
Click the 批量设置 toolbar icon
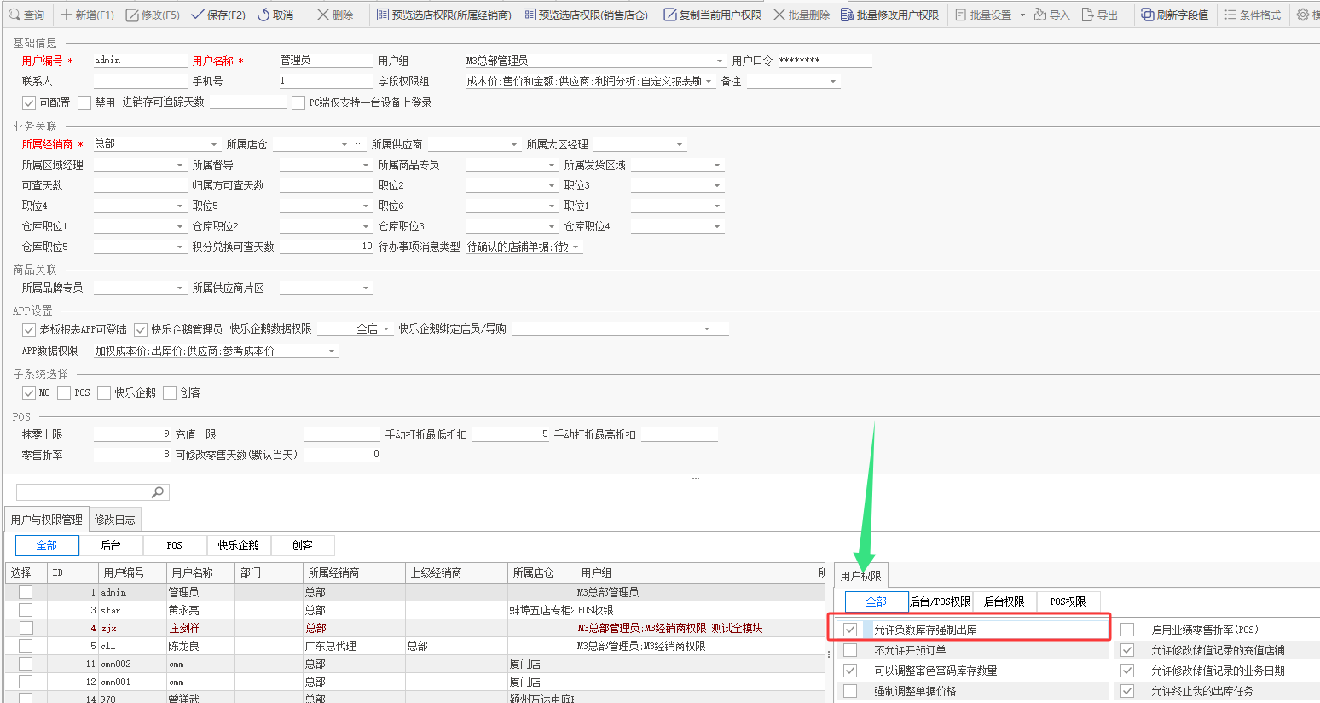[961, 15]
